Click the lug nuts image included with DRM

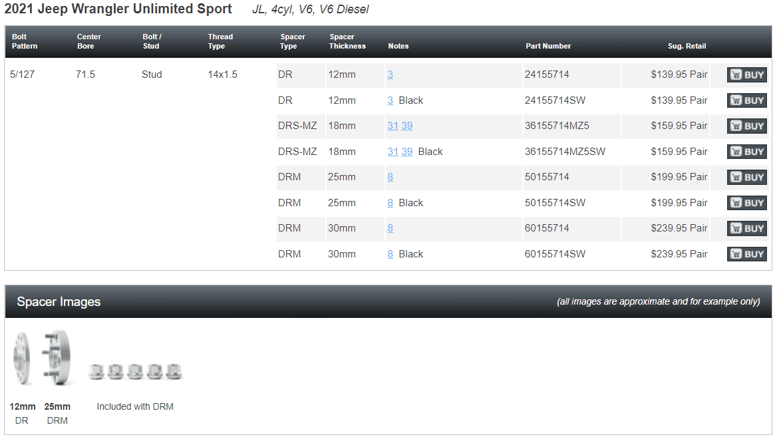[135, 371]
